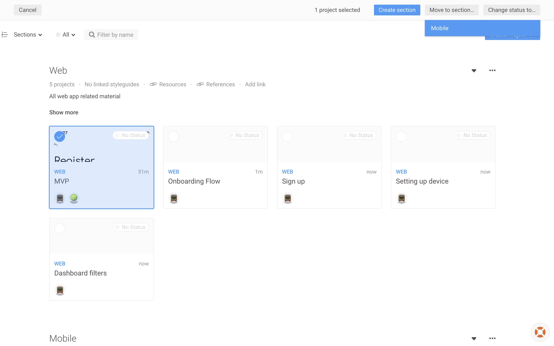The height and width of the screenshot is (346, 554).
Task: Click the member avatar on the Sign up card
Action: [288, 198]
